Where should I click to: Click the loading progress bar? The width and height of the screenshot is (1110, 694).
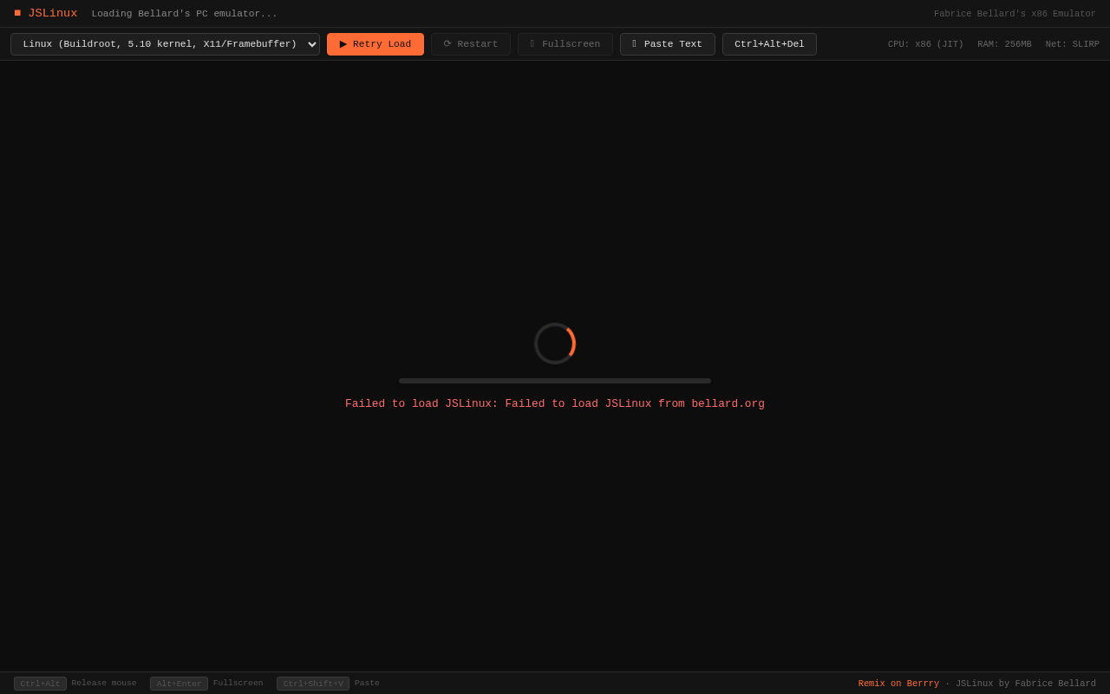pos(555,381)
